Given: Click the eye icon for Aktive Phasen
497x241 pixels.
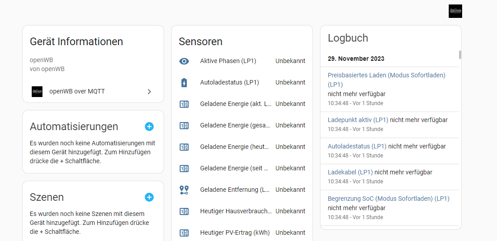Looking at the screenshot, I should tap(184, 61).
